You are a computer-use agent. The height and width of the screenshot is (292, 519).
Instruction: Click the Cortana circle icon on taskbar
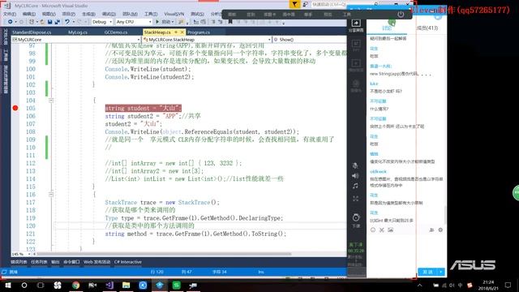24,285
